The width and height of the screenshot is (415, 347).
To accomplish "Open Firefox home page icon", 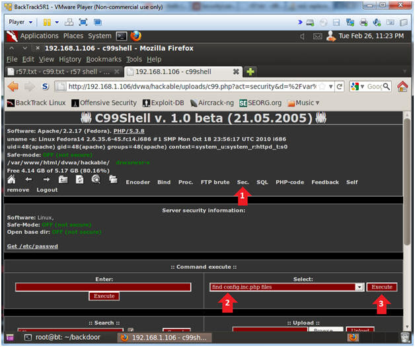I will 402,87.
